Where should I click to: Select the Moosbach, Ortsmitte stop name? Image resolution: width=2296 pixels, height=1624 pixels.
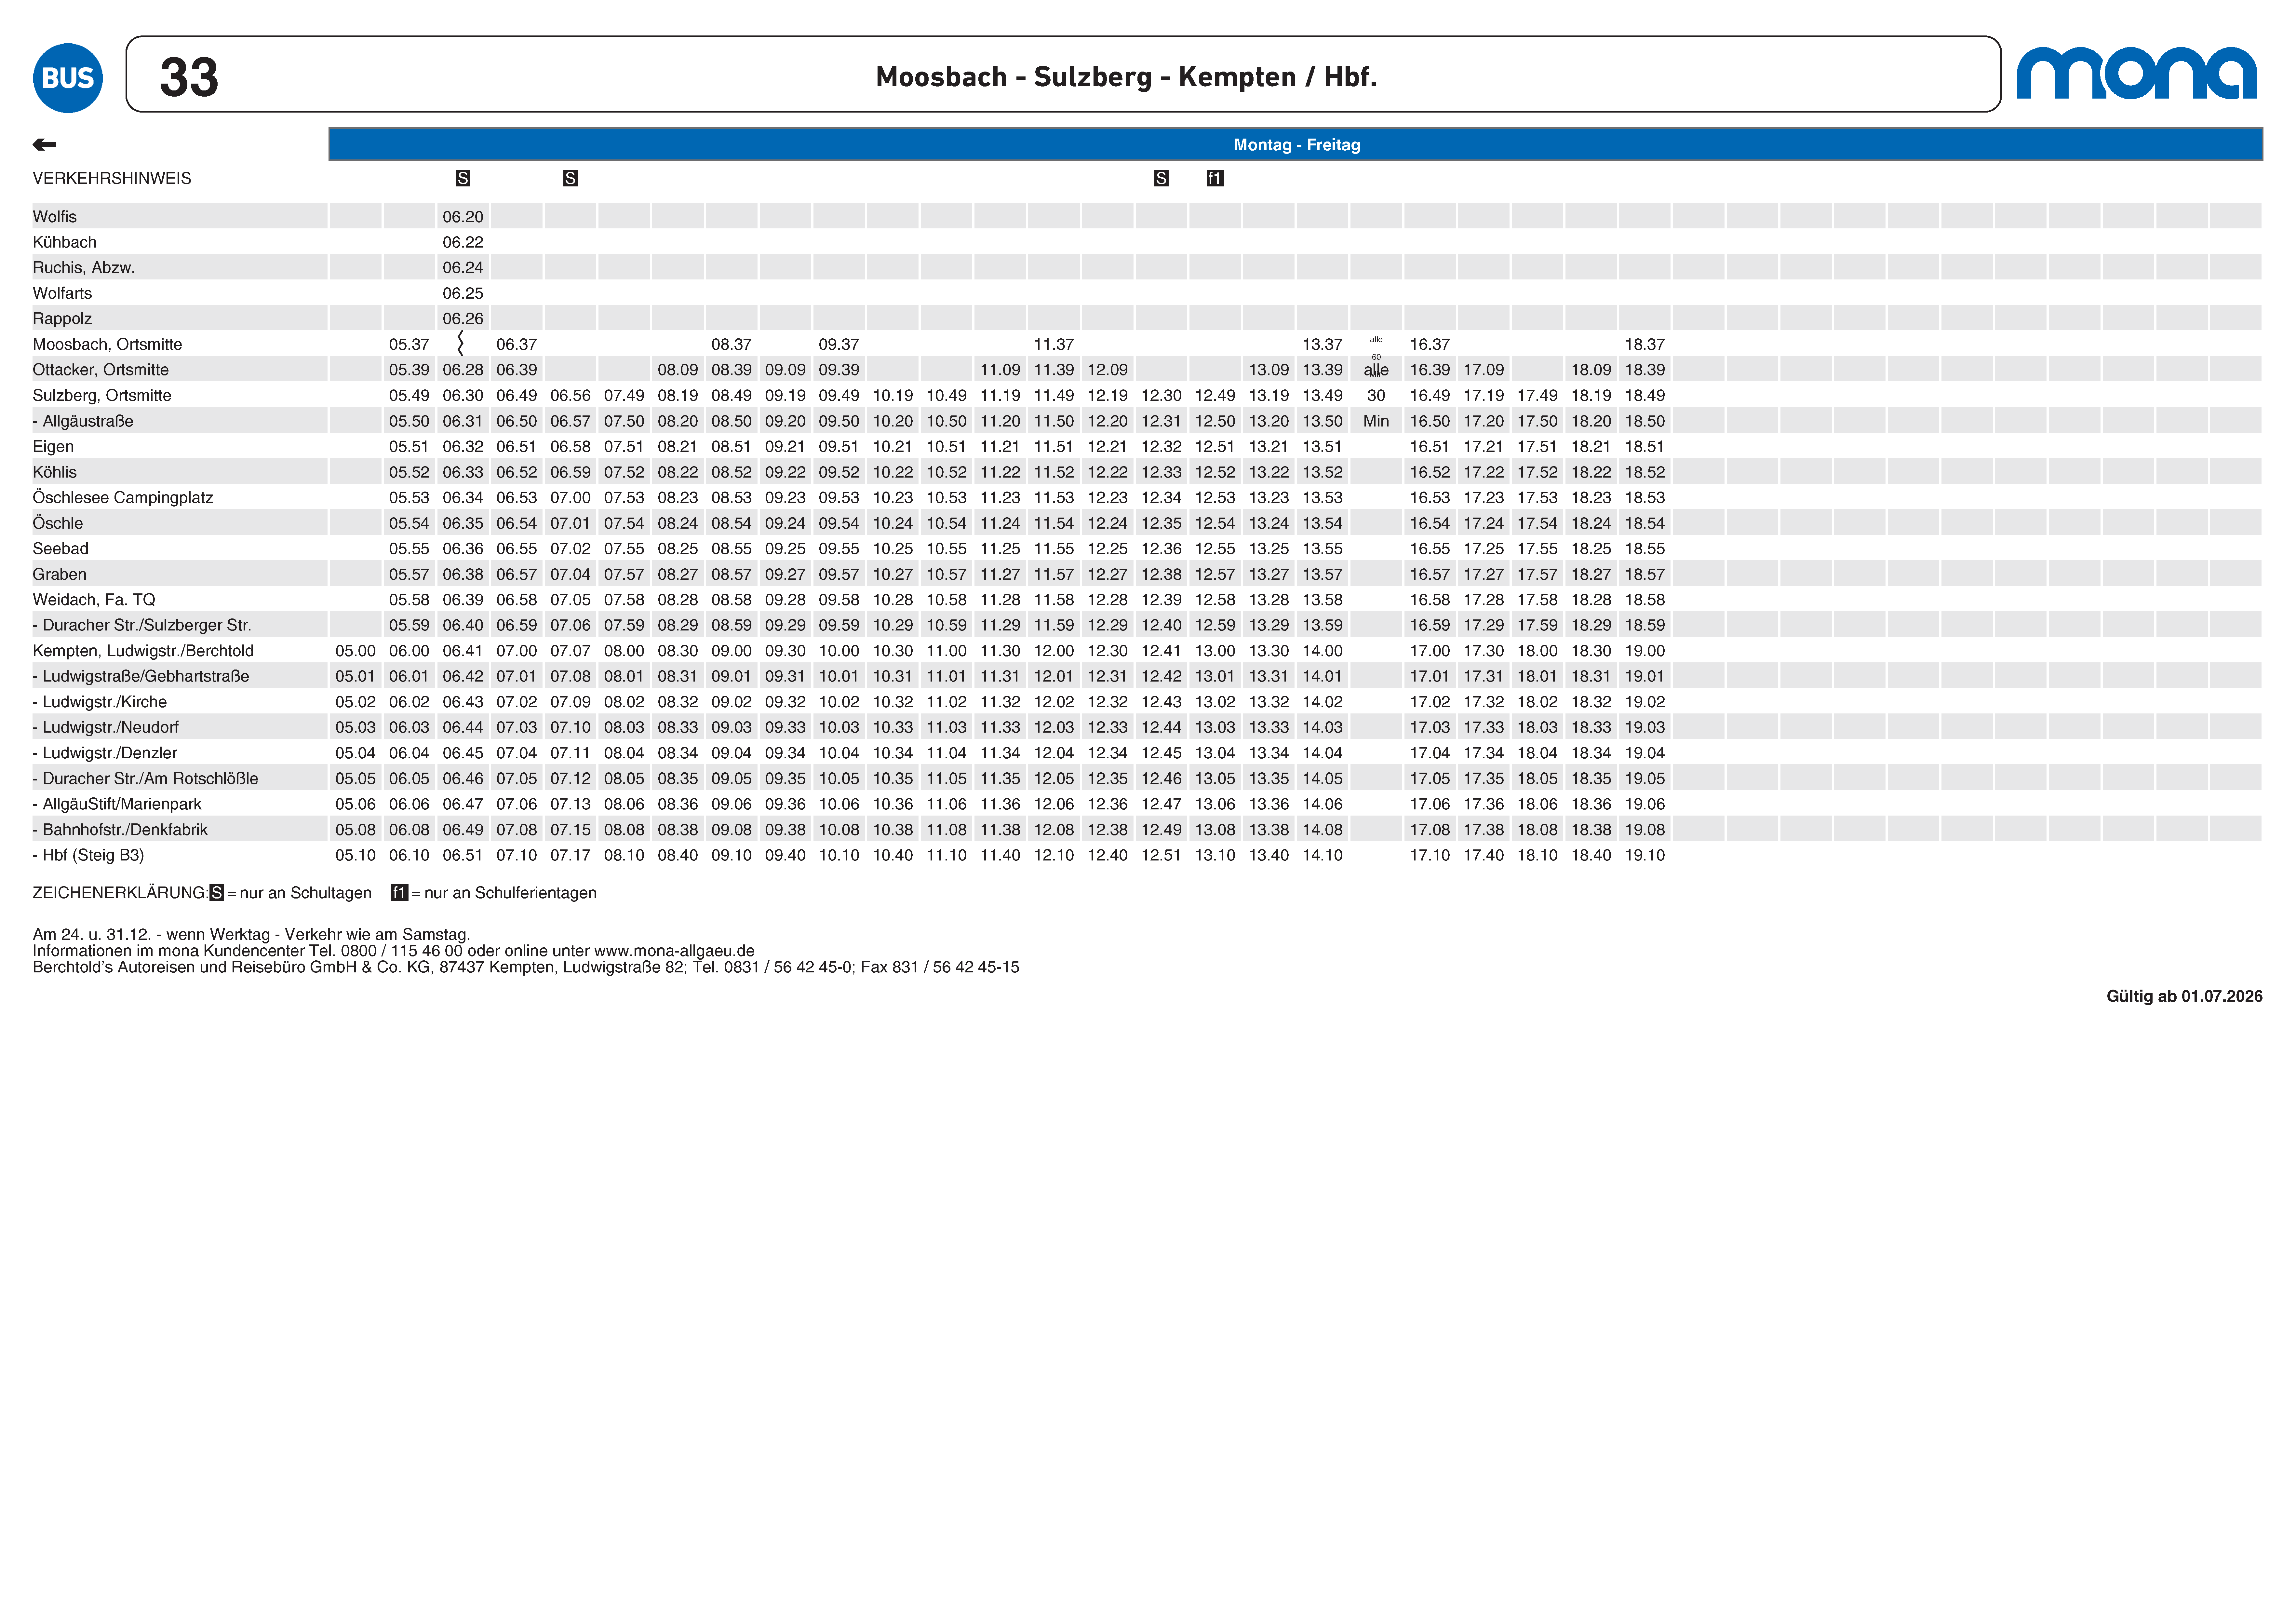click(x=107, y=344)
